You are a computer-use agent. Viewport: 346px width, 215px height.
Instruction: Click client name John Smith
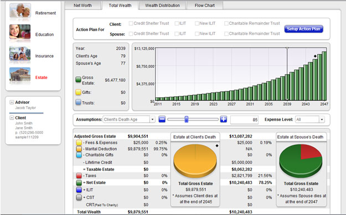tap(24, 123)
